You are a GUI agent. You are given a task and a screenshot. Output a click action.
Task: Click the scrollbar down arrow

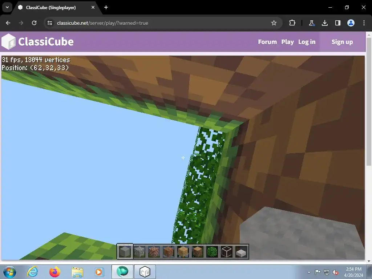pyautogui.click(x=369, y=261)
